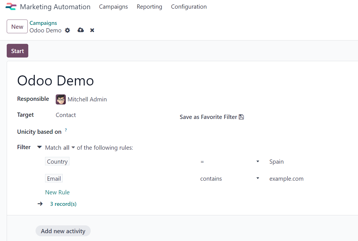Click the floppy disk Save as Favorite icon
The width and height of the screenshot is (358, 241).
241,117
